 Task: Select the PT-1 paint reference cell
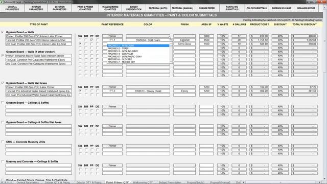(112, 40)
